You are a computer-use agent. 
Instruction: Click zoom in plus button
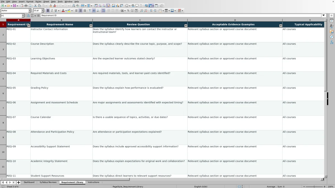click(x=324, y=187)
